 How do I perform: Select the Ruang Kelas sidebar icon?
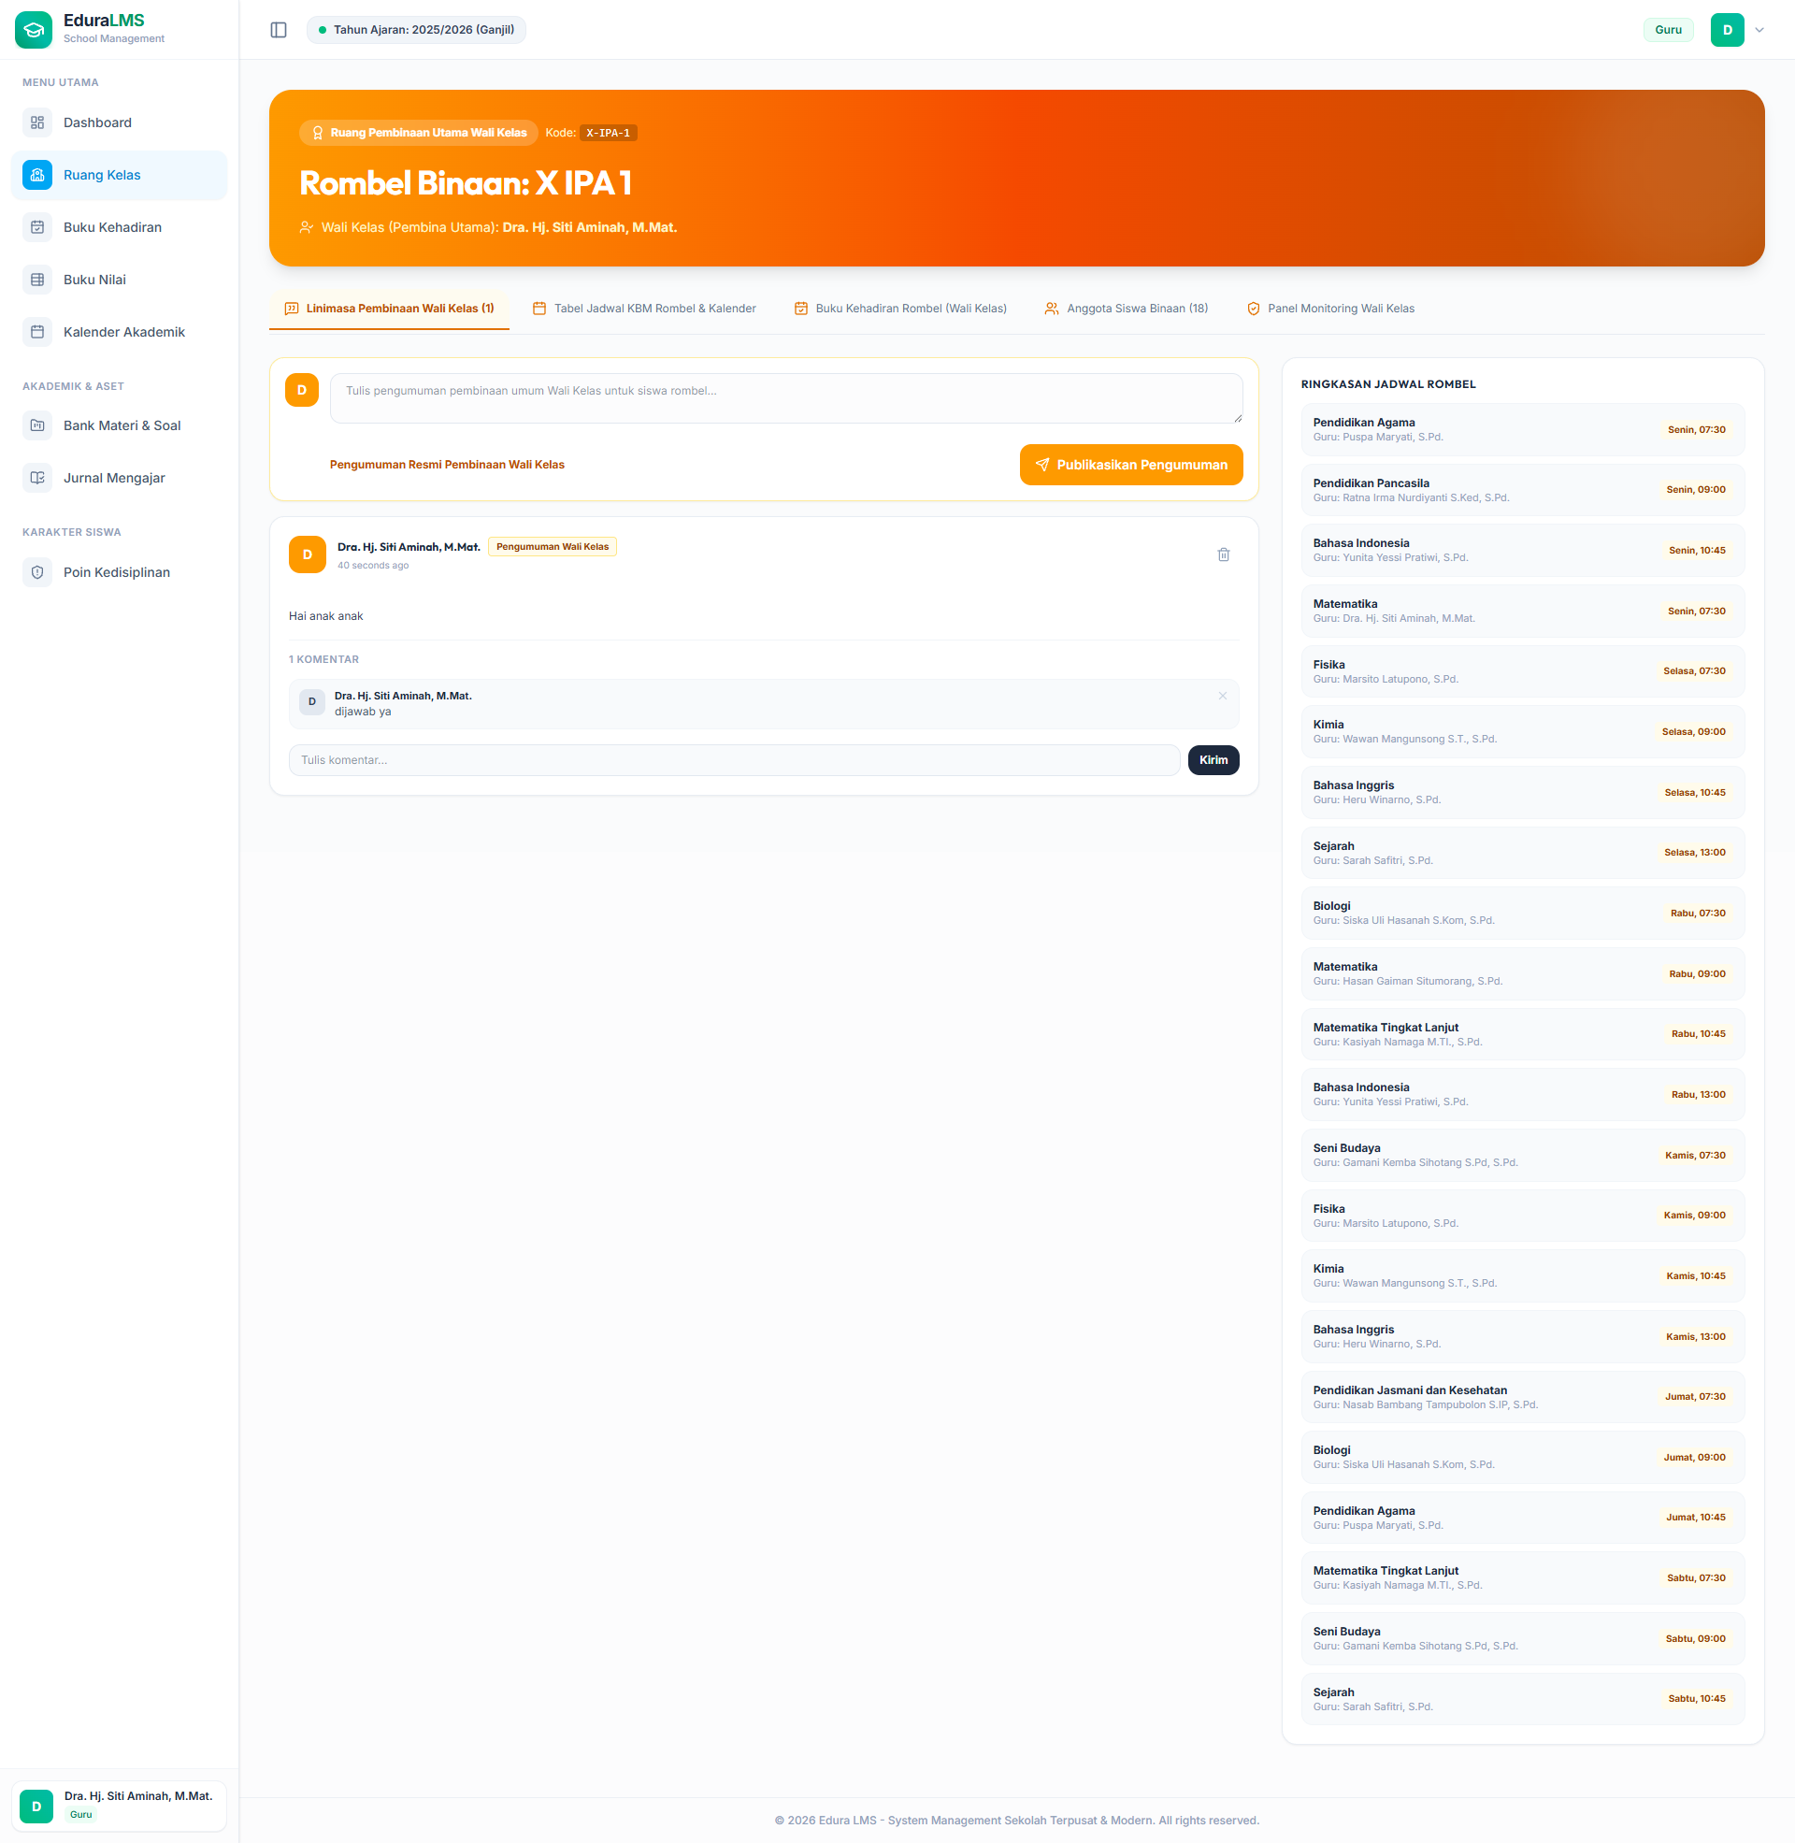pos(37,176)
